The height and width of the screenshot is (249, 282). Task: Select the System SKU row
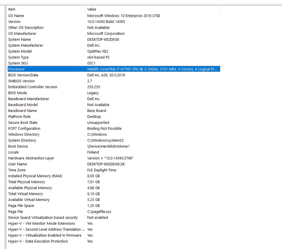tap(114, 63)
